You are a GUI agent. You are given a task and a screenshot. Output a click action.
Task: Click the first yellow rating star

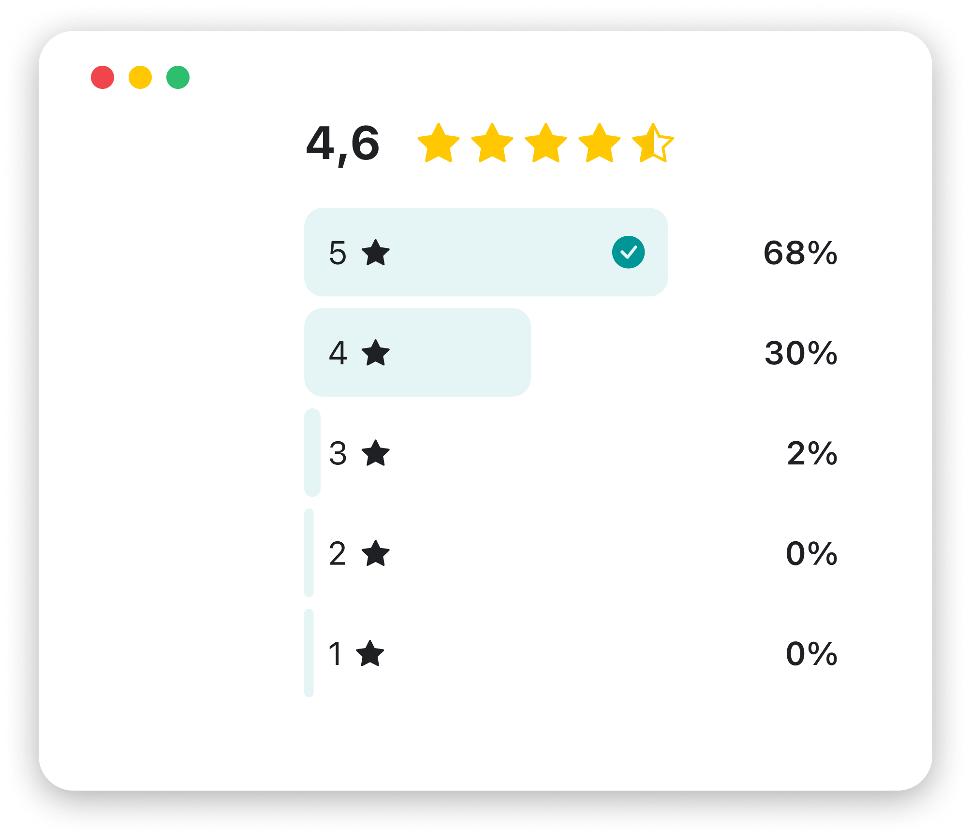[x=438, y=144]
